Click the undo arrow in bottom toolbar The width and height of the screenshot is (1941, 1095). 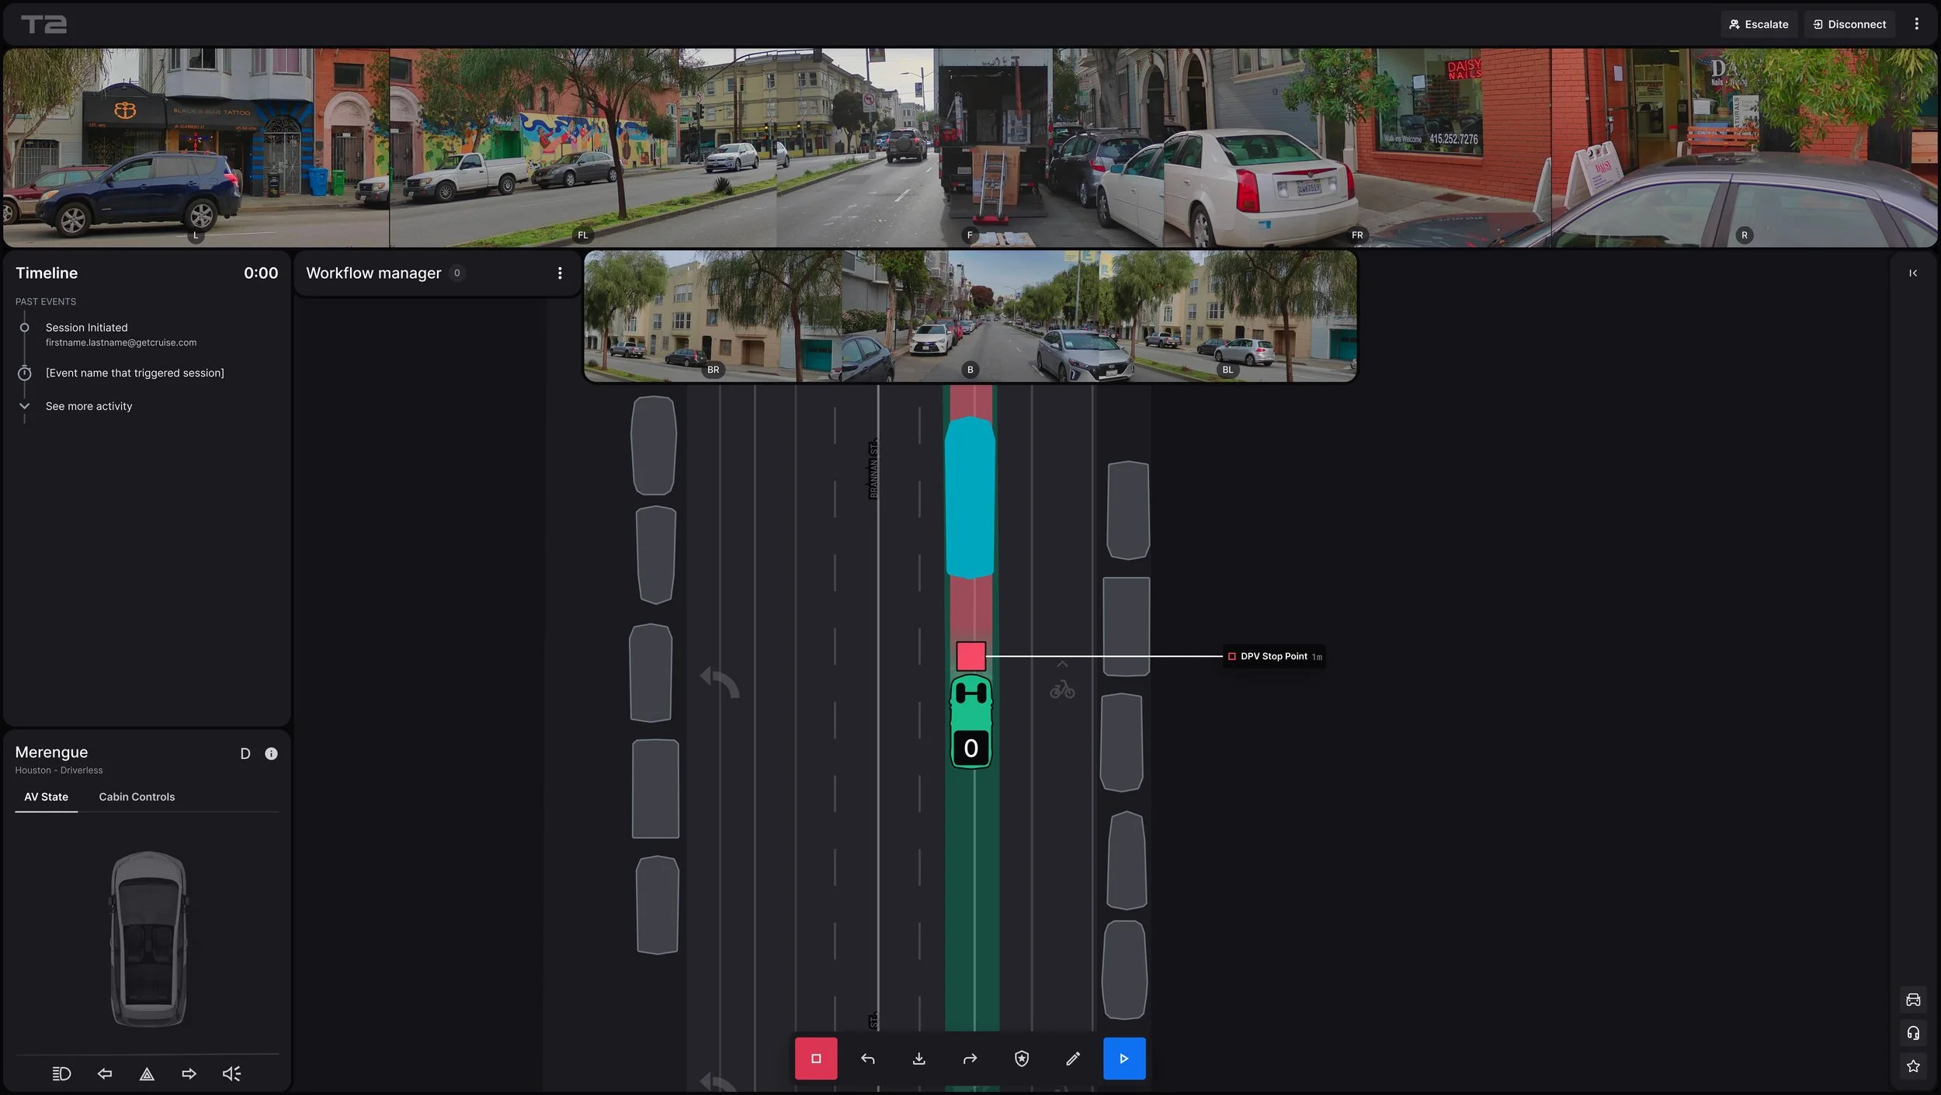[867, 1058]
